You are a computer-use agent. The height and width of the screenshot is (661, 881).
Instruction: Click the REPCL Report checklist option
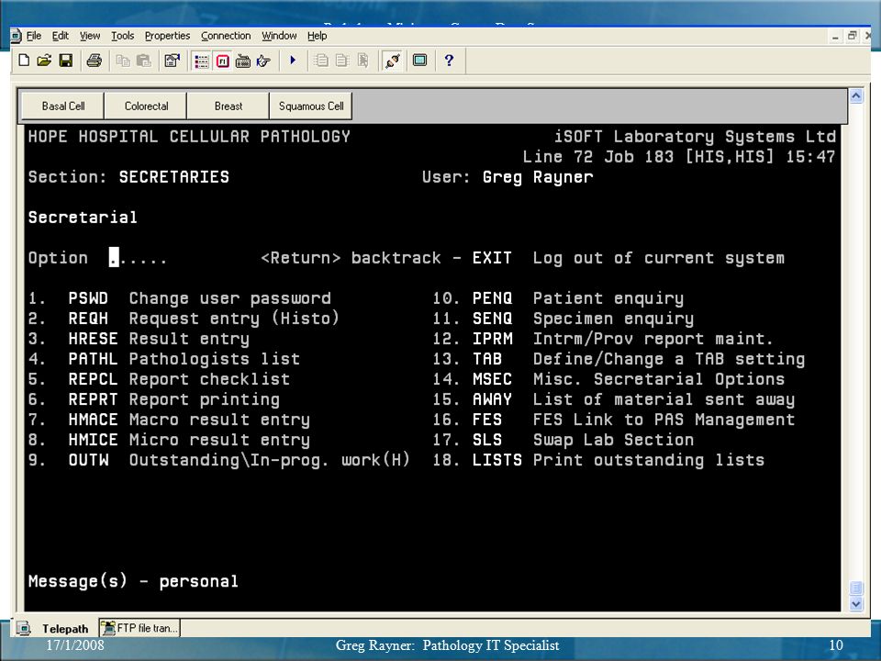(x=159, y=379)
